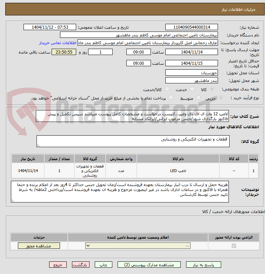265x274 pixels.
Task: Click the نام کالا column header
Action: point(178,159)
